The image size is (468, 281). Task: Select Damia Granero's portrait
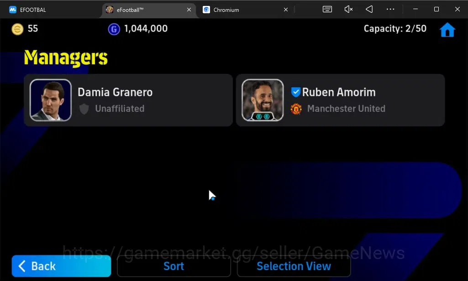tap(51, 100)
